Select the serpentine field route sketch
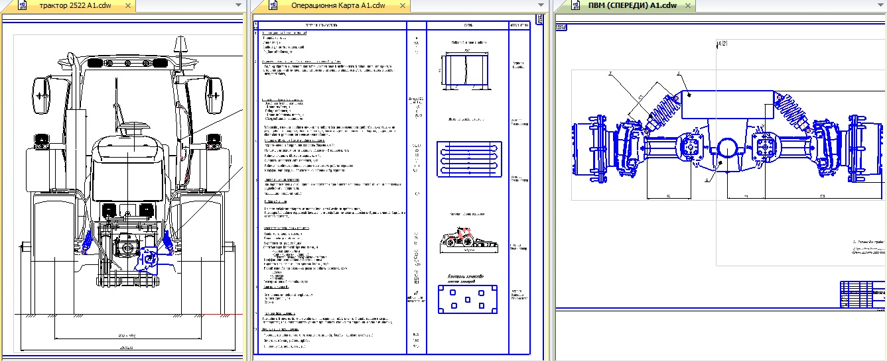 click(468, 158)
